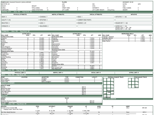154x115 pixels.
Task: Check the -2 box on Physical Damage Track
Action: (112, 83)
